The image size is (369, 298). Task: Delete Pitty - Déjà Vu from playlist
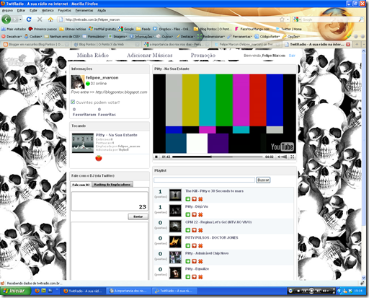[200, 214]
